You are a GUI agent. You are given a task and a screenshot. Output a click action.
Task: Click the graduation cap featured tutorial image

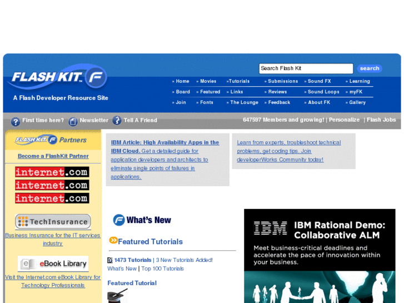(x=117, y=296)
